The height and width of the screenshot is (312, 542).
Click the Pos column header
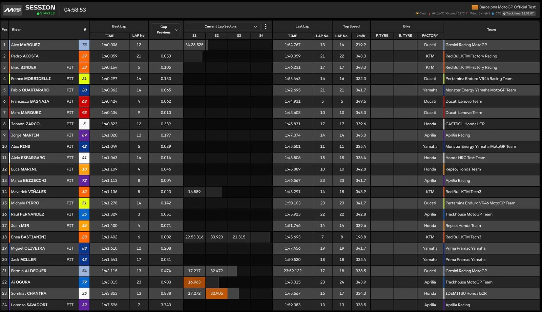point(4,29)
